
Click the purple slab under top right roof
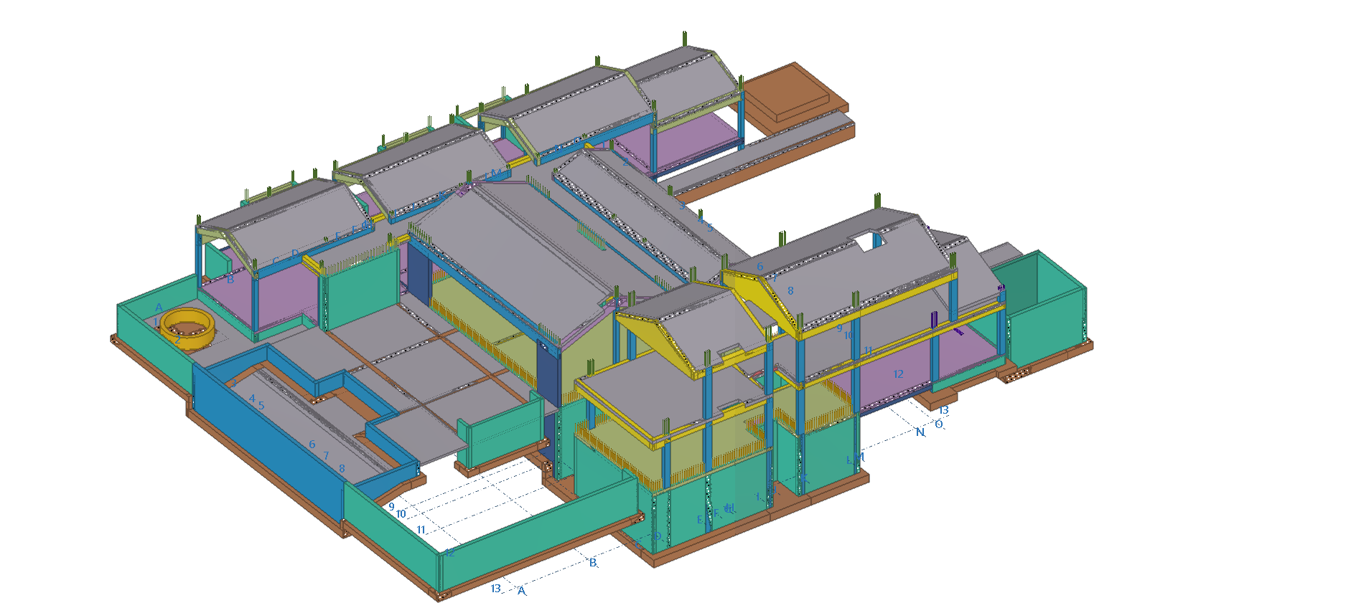689,143
